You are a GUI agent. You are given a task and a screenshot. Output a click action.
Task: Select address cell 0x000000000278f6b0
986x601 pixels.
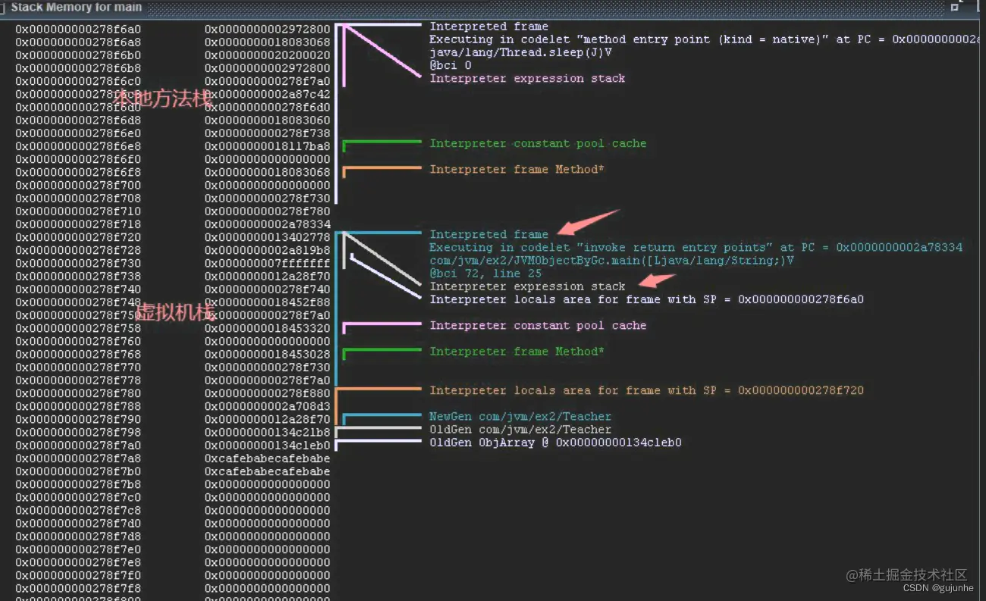(x=78, y=55)
